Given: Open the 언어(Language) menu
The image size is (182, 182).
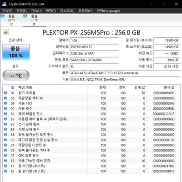Looking at the screenshot, I should click(108, 11).
